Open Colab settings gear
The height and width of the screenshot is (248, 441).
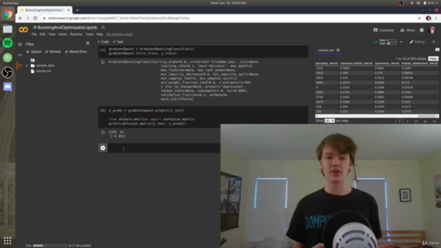coord(422,30)
